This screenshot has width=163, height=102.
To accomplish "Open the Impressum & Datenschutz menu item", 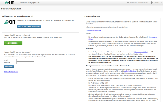I will point(139,2).
